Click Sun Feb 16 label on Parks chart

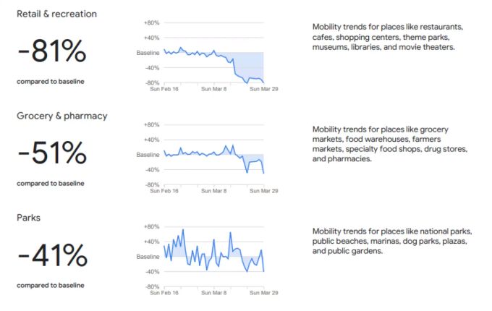point(164,293)
